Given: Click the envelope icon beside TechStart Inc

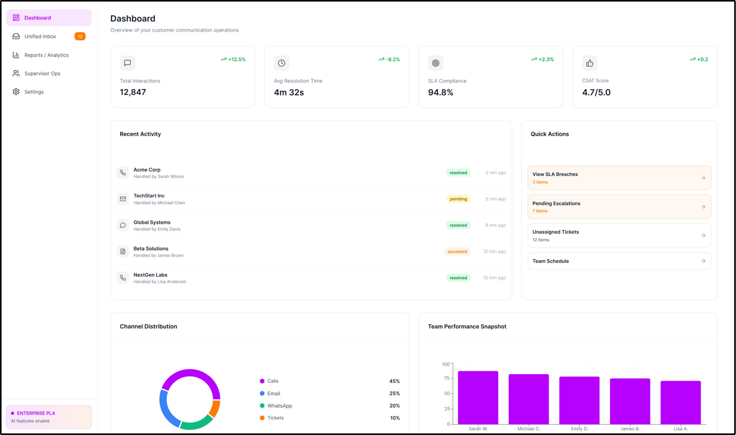Looking at the screenshot, I should coord(123,199).
